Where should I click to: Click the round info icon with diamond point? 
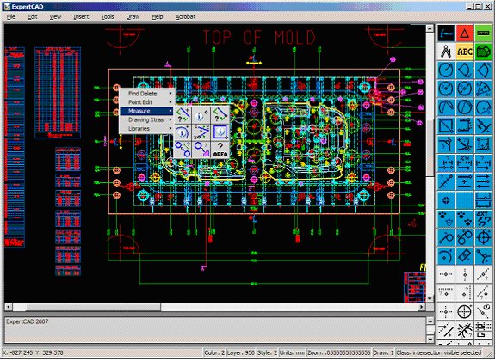(201, 115)
